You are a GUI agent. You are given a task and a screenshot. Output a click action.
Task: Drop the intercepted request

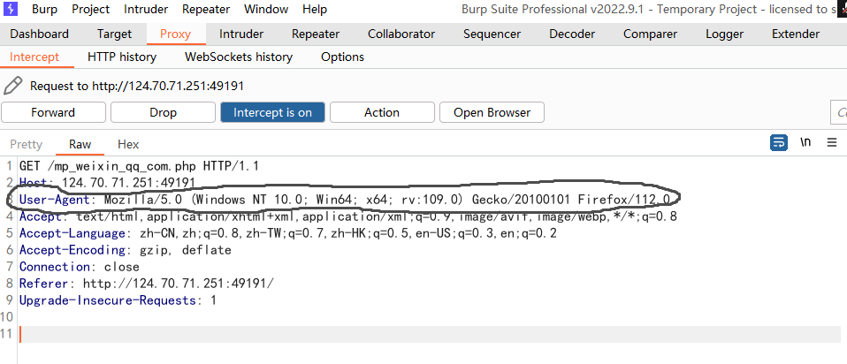pyautogui.click(x=163, y=112)
